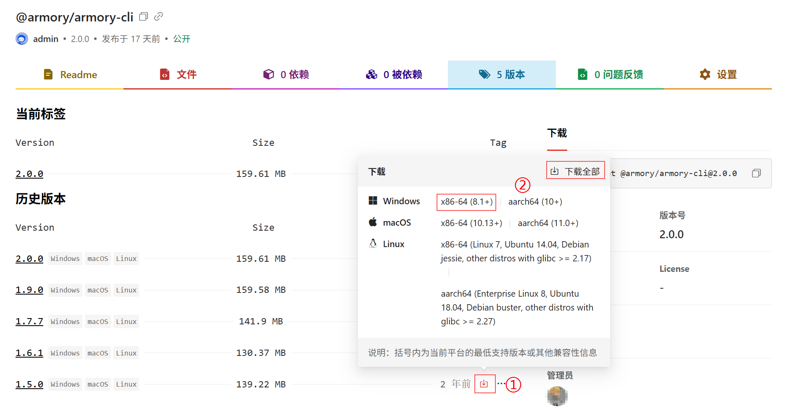Download the macOS aarch64 (11.0+) build

[548, 223]
